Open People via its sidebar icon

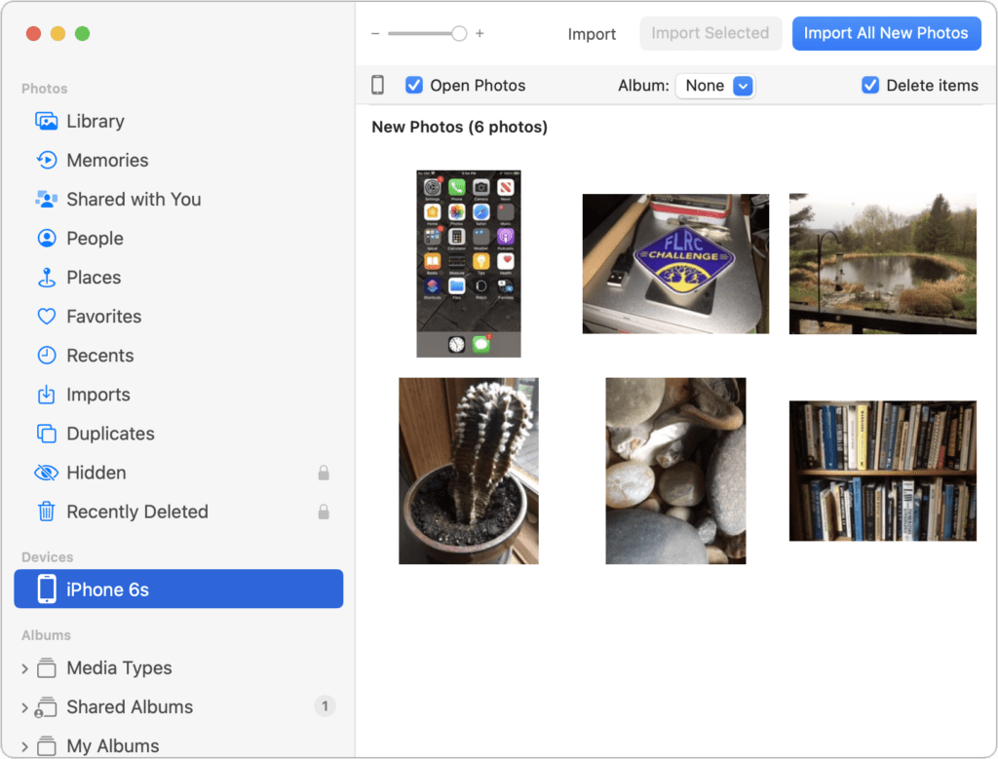point(46,239)
